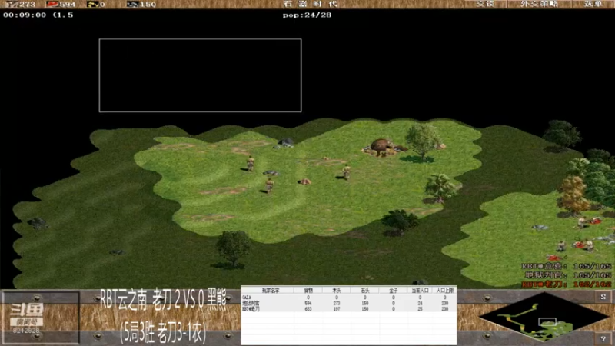Click the dark tree at the upper right
Viewport: 615px width, 346px height.
[x=562, y=135]
